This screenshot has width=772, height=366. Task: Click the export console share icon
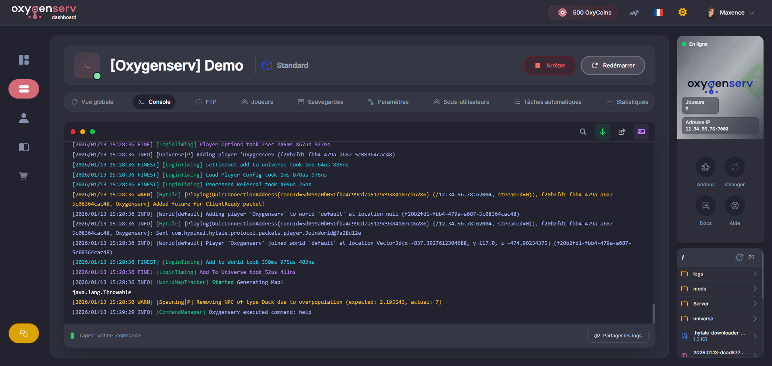[x=621, y=132]
